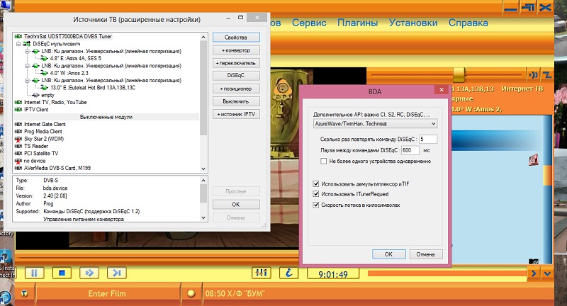Click satellite icon beside 13.0° E Eutelsat
The height and width of the screenshot is (306, 567).
tap(44, 87)
